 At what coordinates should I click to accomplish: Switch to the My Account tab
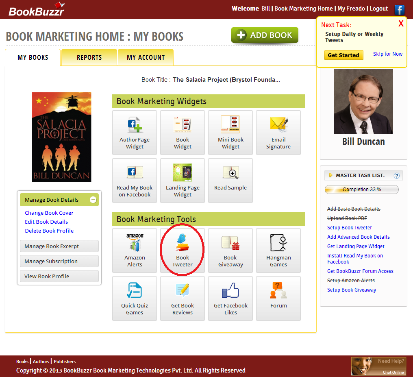coord(146,57)
